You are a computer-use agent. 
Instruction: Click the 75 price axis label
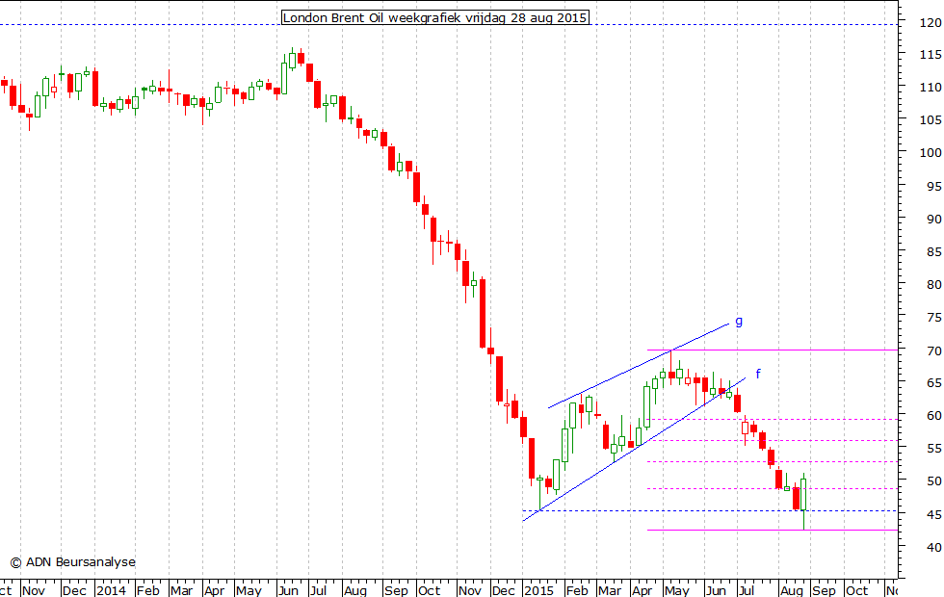[x=933, y=317]
